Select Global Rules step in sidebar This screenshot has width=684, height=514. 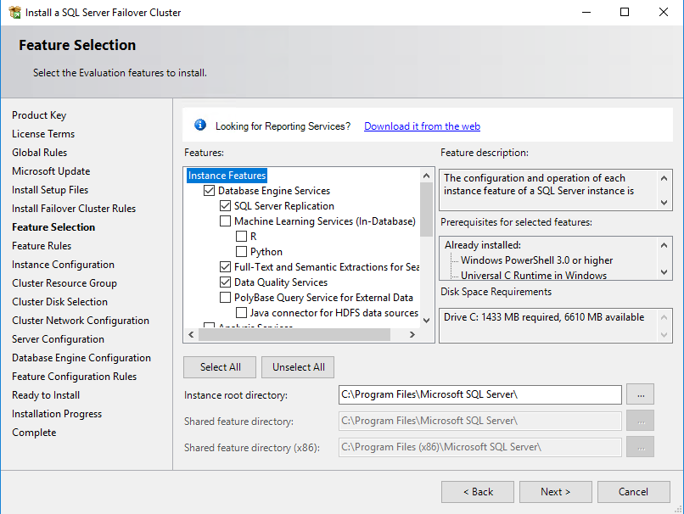click(39, 153)
